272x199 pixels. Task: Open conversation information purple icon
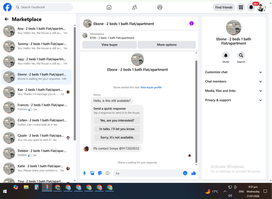coord(191,23)
